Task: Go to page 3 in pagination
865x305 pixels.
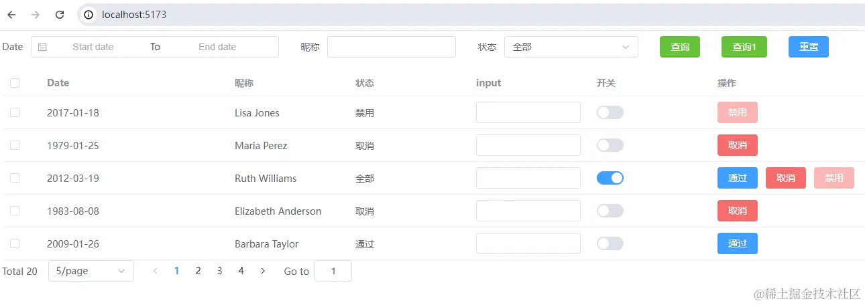Action: [x=219, y=271]
